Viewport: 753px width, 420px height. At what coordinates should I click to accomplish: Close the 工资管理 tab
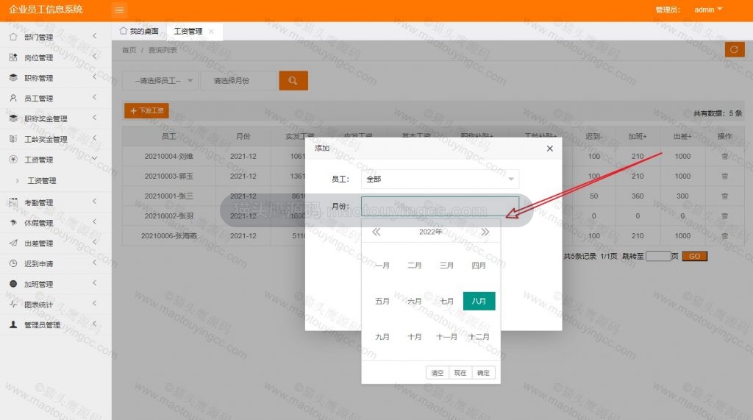(211, 31)
